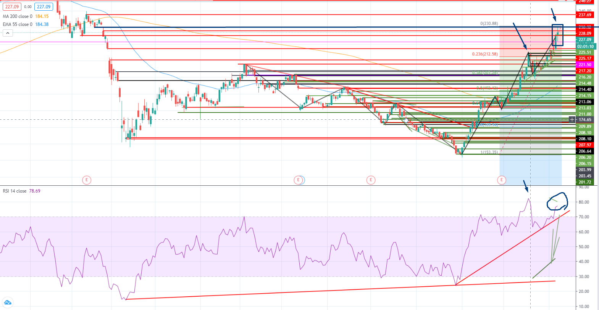Collapse the indicator legend with the chevron button
The width and height of the screenshot is (599, 310).
pyautogui.click(x=8, y=33)
